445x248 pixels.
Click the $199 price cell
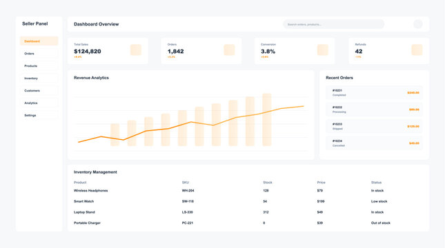tap(321, 202)
